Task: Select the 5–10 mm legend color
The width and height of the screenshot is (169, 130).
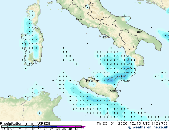Action: tap(29, 127)
